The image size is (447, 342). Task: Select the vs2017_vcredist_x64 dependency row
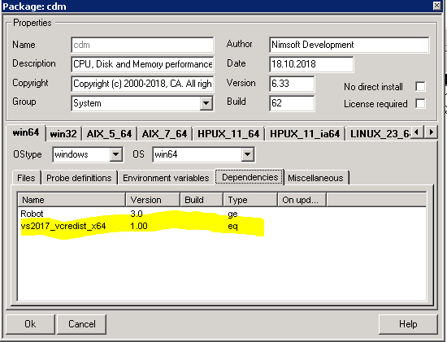pyautogui.click(x=222, y=226)
